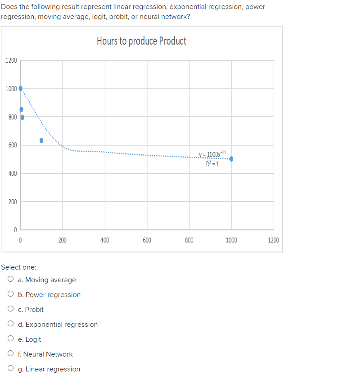This screenshot has height=380, width=348.
Task: Select the equation label y = 1000x^-0.1
Action: 212,154
